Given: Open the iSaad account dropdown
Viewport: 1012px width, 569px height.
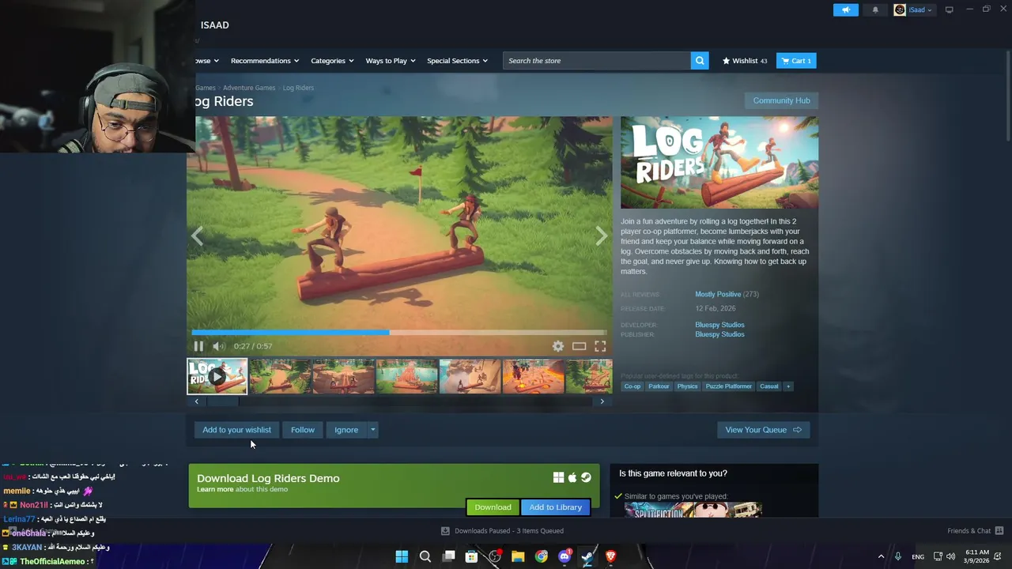Looking at the screenshot, I should 913,9.
